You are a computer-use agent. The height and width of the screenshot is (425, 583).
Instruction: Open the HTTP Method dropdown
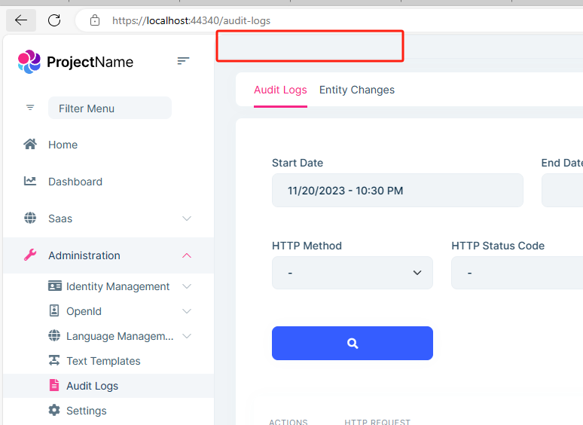[x=352, y=273]
